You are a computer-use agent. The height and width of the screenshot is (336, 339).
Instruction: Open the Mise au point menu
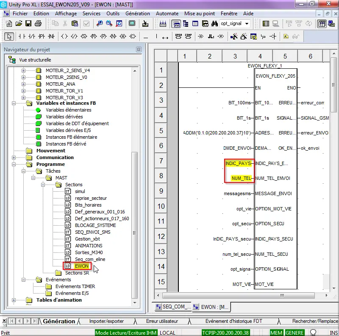[200, 14]
